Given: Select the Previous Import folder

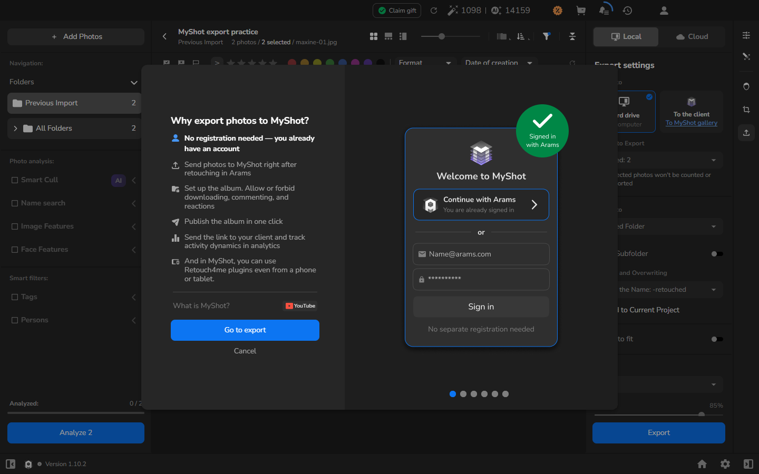Looking at the screenshot, I should point(74,103).
